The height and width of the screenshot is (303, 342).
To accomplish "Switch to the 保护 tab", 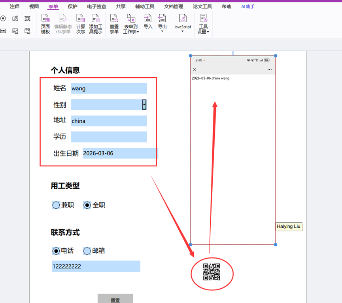I will (73, 7).
